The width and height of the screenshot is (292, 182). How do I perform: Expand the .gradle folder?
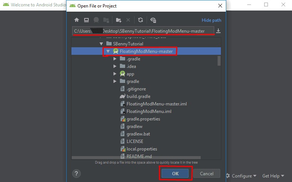(115, 59)
